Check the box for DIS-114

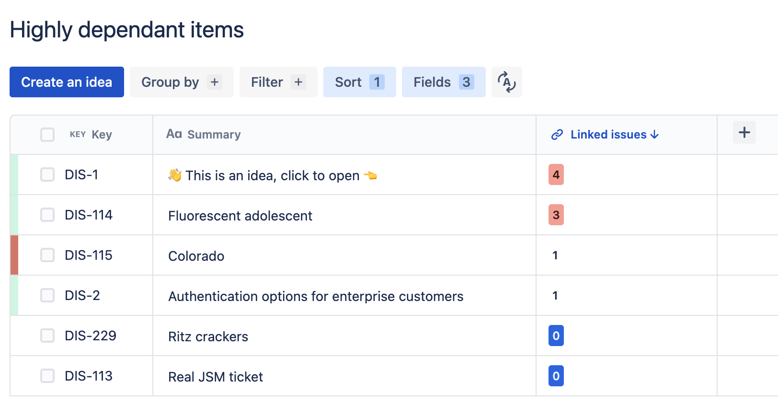click(x=47, y=215)
